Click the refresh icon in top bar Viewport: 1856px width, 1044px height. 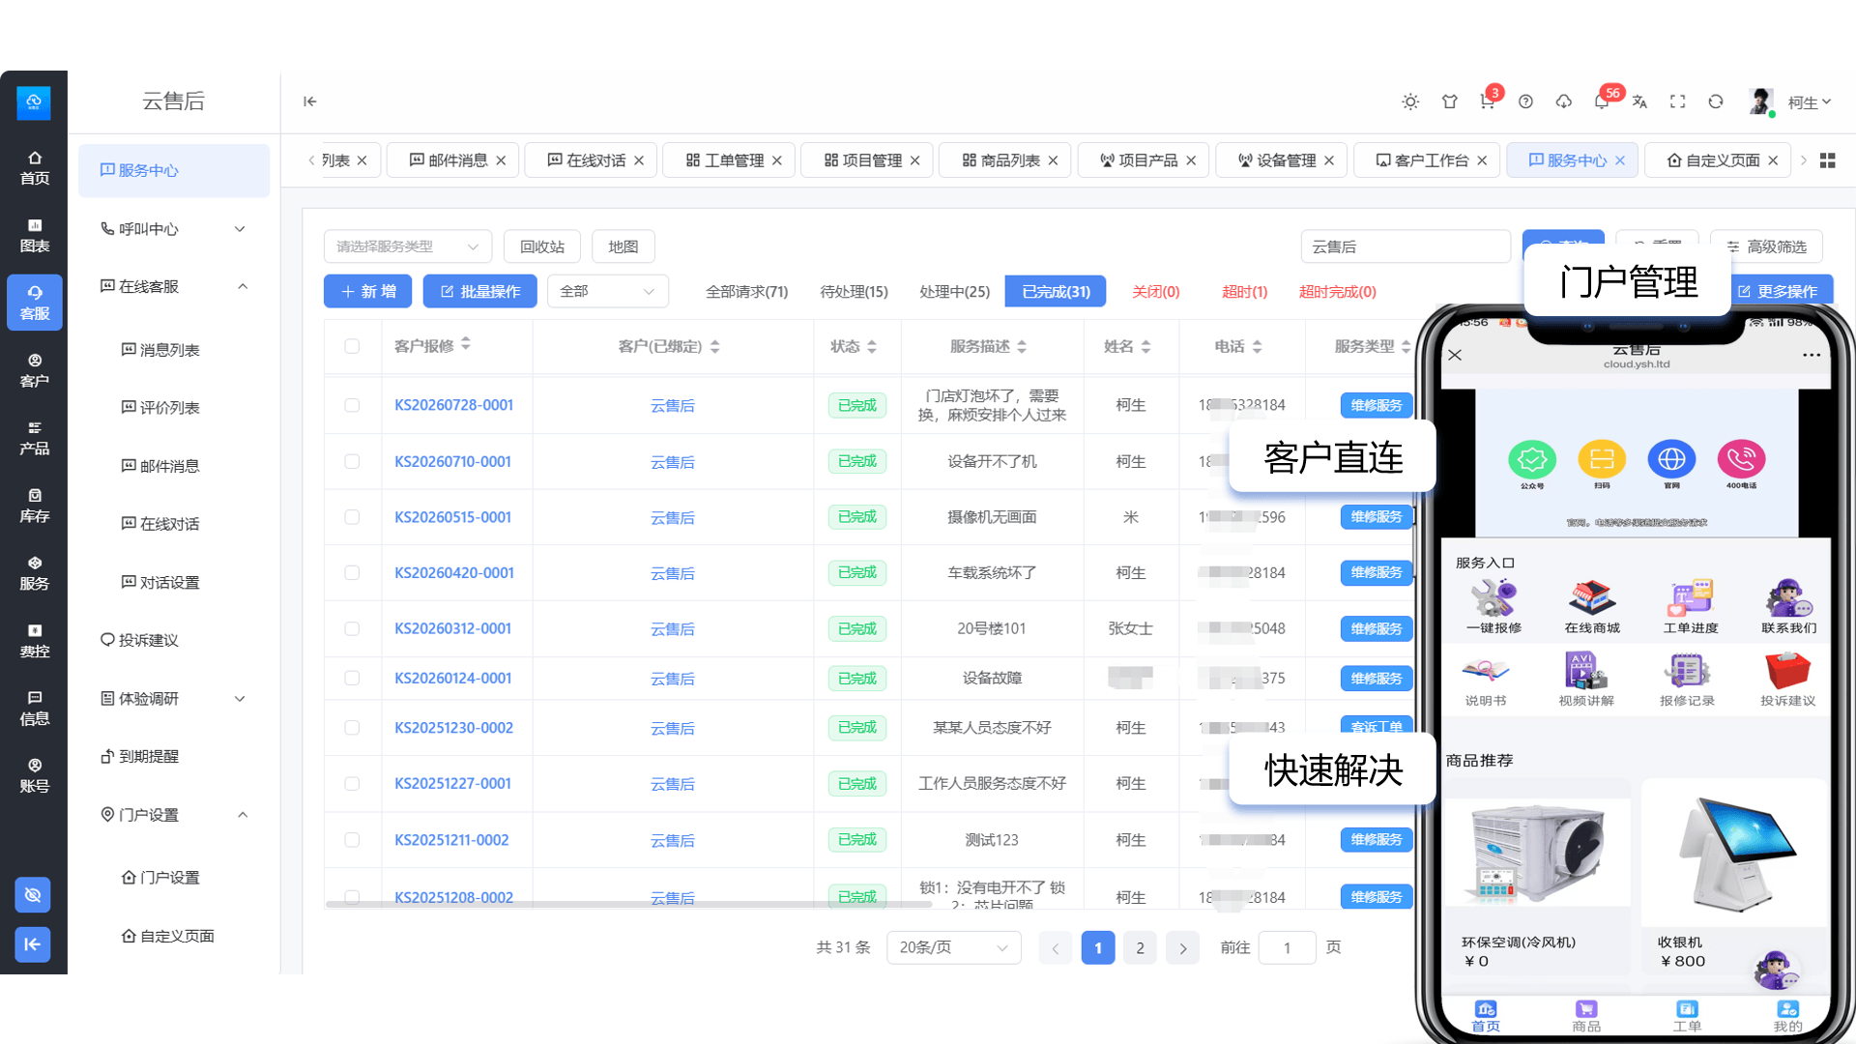click(1716, 101)
